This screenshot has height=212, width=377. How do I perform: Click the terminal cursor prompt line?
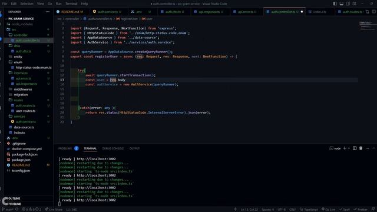(x=59, y=204)
